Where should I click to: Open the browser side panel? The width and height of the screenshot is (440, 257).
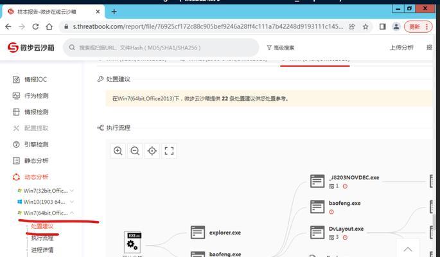[382, 26]
